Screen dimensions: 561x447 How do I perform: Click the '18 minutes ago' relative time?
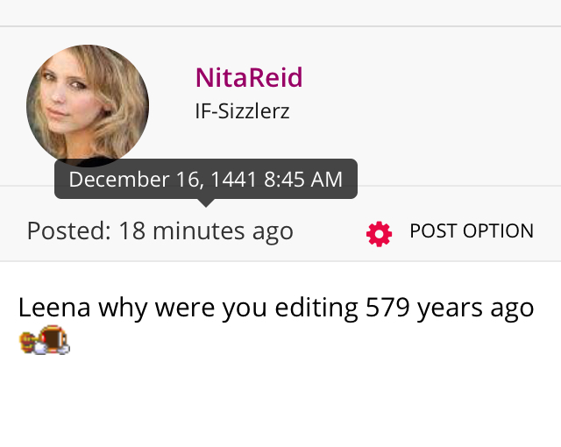[x=206, y=231]
